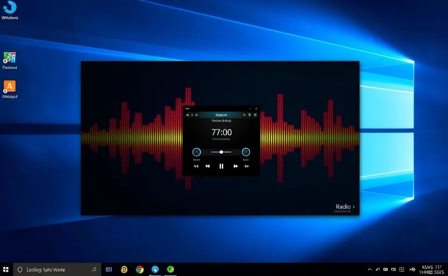This screenshot has width=448, height=276.
Task: Click the Cortana circle in the search box
Action: pos(20,269)
